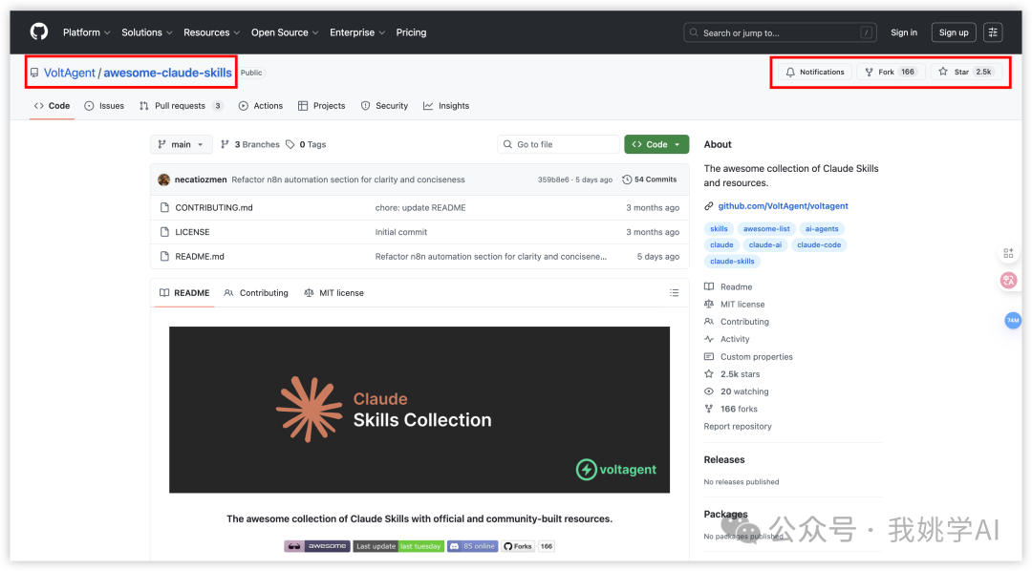
Task: Expand the main branch dropdown
Action: coord(181,144)
